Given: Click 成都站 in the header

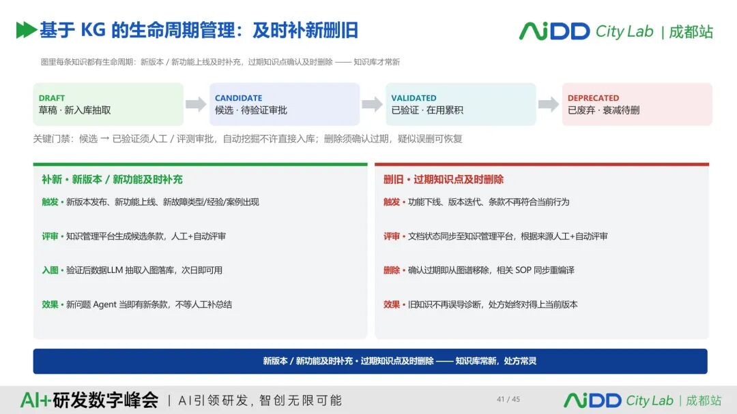Looking at the screenshot, I should (691, 32).
